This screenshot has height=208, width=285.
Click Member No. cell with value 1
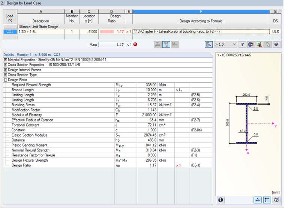click(72, 31)
